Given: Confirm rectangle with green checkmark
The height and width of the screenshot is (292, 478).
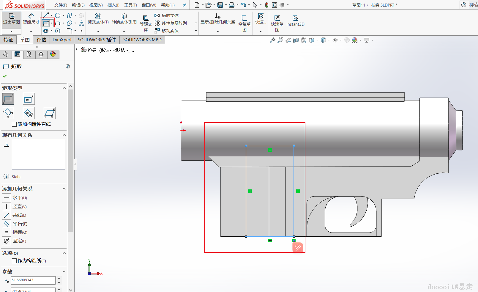Looking at the screenshot, I should tap(5, 76).
